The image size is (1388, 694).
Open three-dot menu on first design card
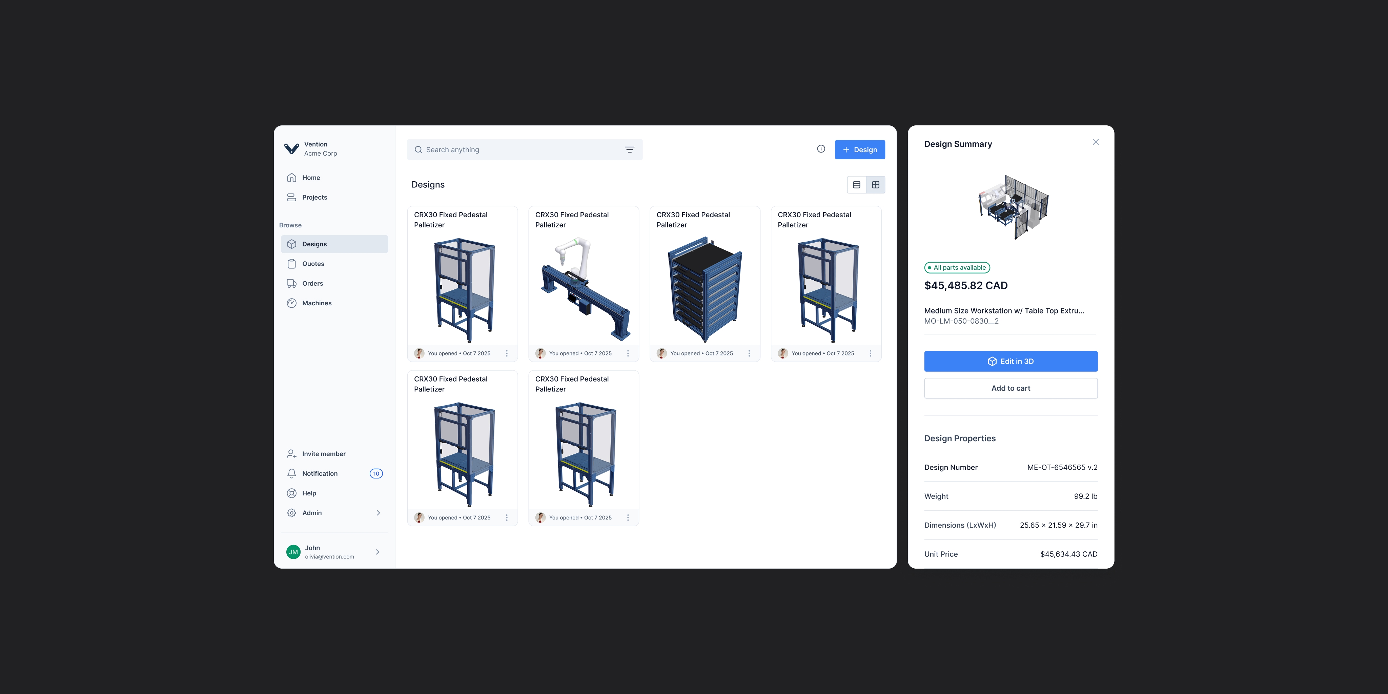click(507, 353)
